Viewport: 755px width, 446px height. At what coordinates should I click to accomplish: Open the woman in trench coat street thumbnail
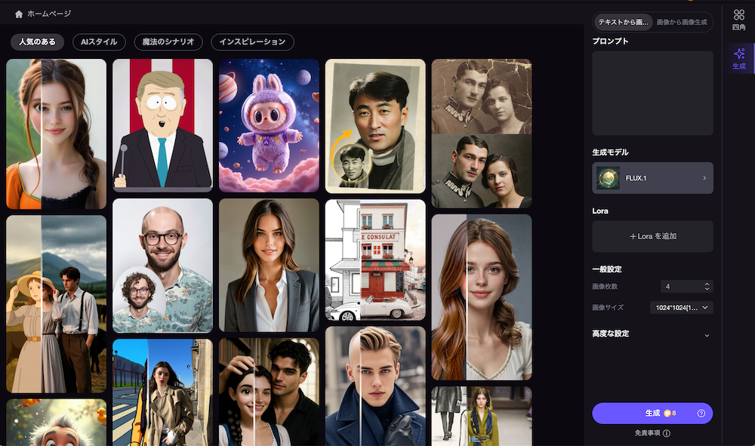pos(163,392)
